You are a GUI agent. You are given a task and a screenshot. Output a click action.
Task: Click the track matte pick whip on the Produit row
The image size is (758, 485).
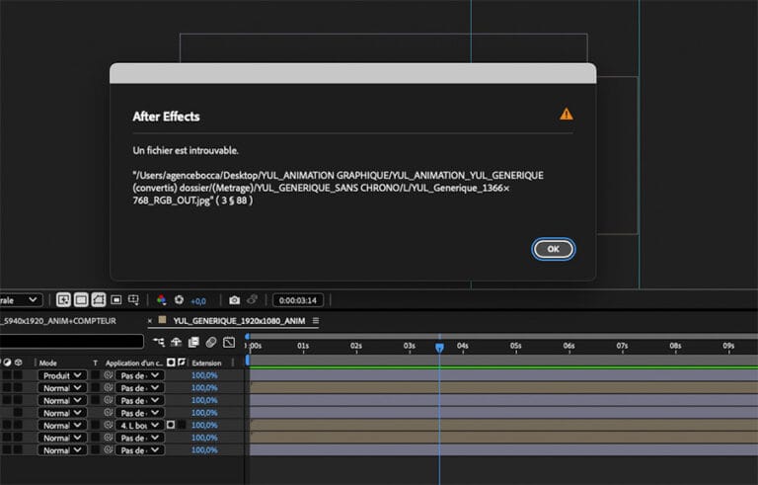coord(109,375)
